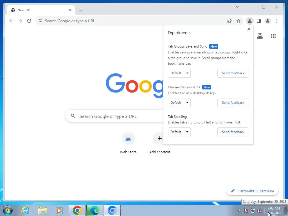Open a new tab with plus button
This screenshot has width=288, height=216.
point(81,10)
